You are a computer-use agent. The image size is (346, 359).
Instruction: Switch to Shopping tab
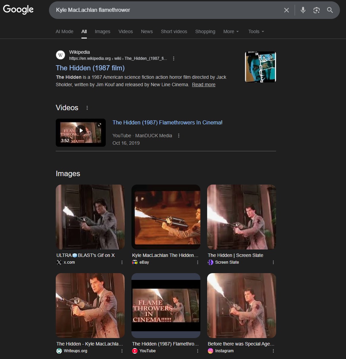205,31
